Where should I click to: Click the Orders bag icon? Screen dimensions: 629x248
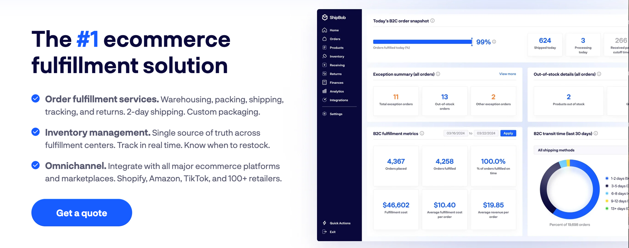pos(325,39)
